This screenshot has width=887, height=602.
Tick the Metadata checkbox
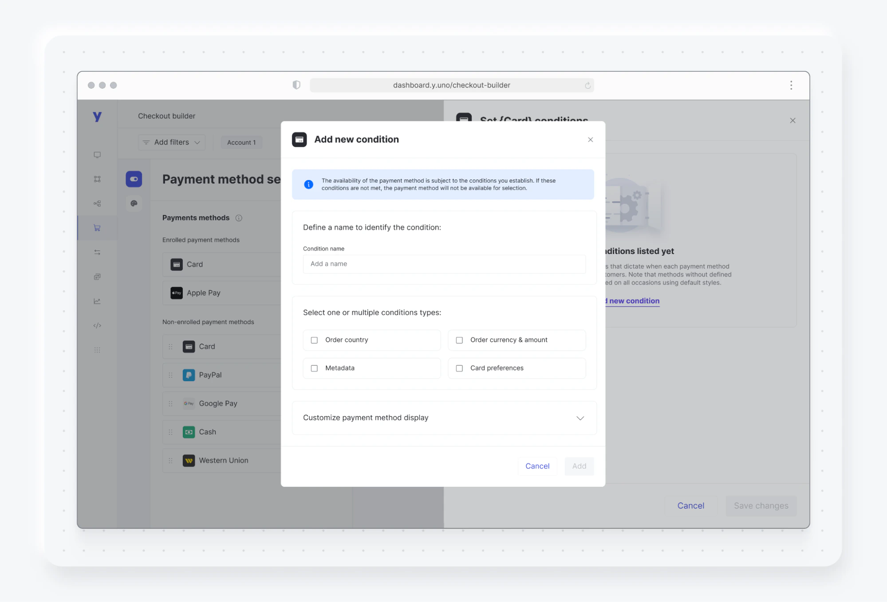point(314,368)
